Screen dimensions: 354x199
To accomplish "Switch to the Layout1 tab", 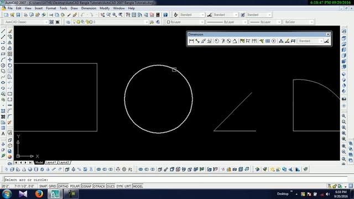I will click(51, 163).
